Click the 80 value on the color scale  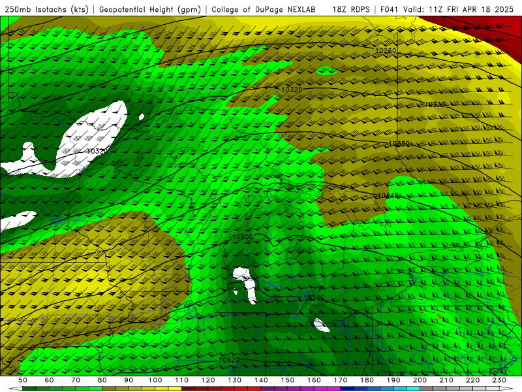point(102,380)
